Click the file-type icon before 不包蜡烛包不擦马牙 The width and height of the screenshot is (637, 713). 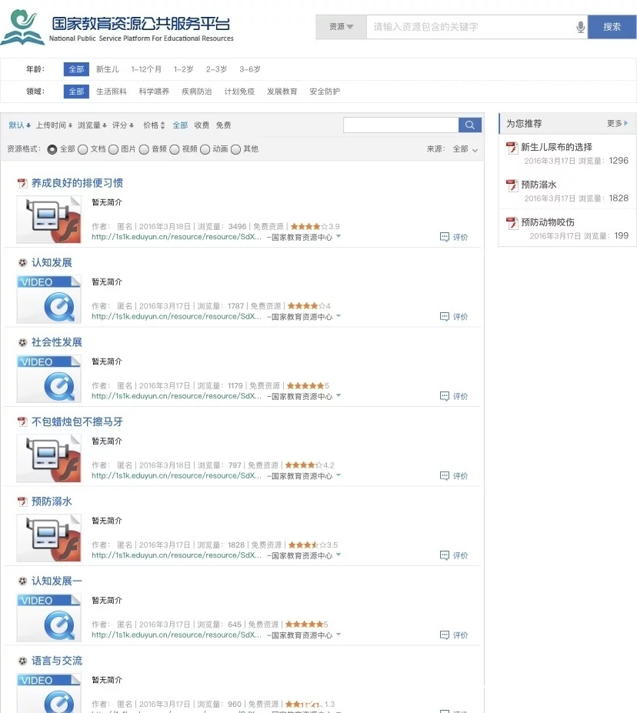pyautogui.click(x=22, y=422)
